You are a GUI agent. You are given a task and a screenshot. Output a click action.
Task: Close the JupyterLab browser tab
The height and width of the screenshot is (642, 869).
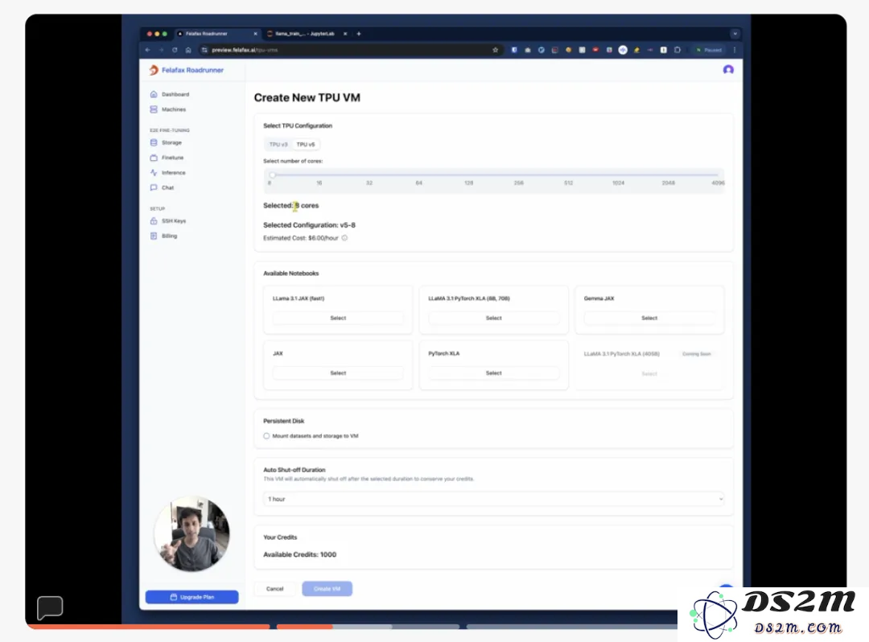(345, 34)
